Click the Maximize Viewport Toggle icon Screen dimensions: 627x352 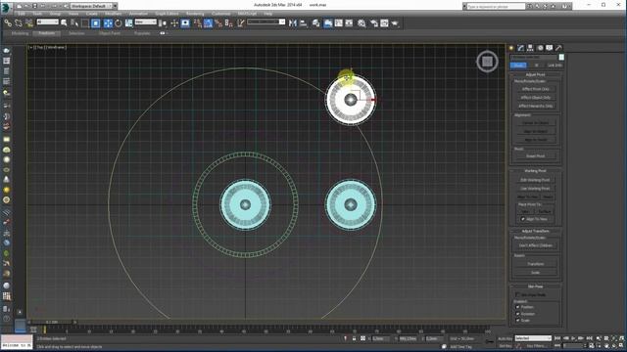[x=621, y=345]
